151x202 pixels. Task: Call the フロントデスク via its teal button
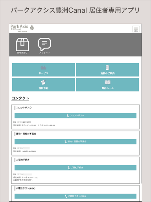(x=75, y=116)
